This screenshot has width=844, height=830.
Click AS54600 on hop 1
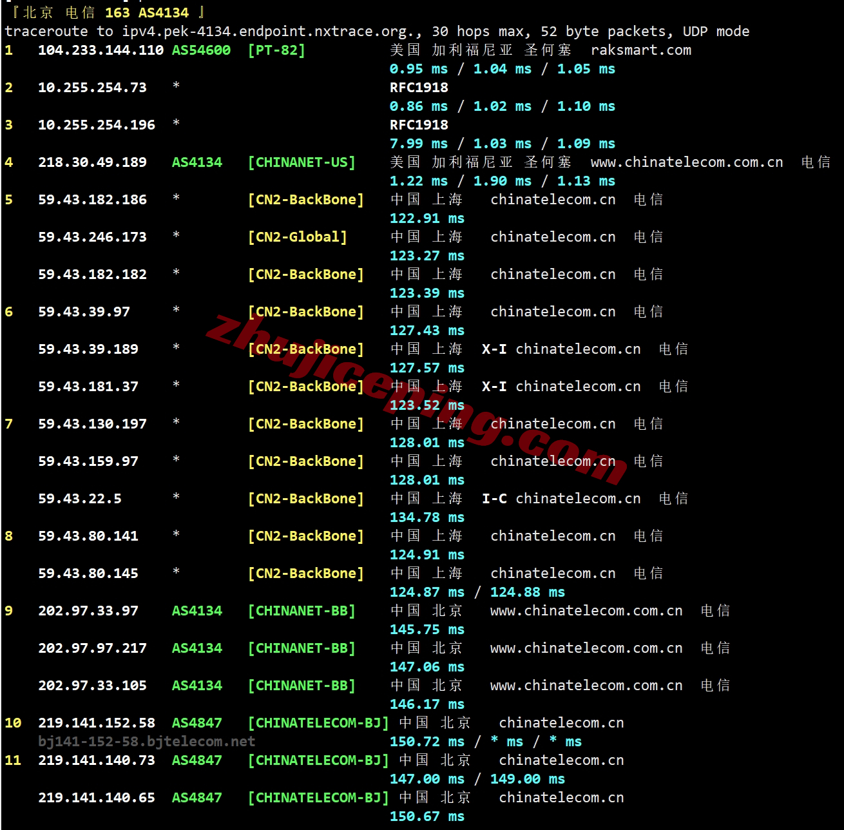201,50
